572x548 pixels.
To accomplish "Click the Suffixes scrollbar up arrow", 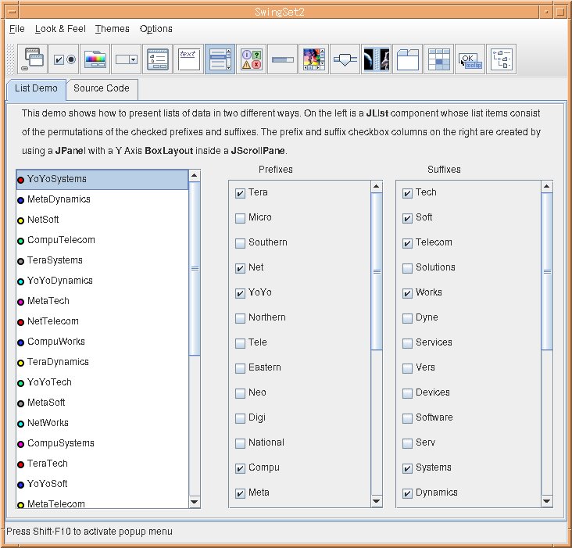I will 546,187.
